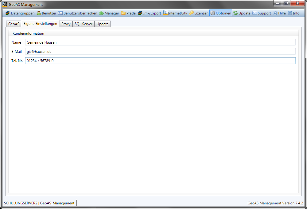Click the Name label
The height and width of the screenshot is (209, 307).
click(16, 42)
